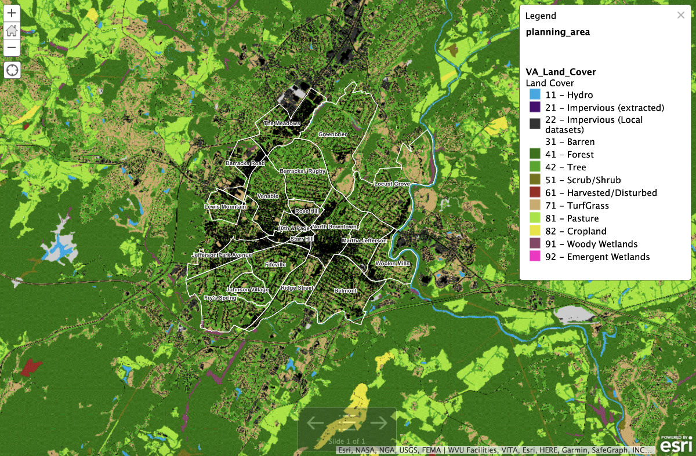Zoom out using the minus icon
This screenshot has height=456, width=696.
tap(12, 48)
